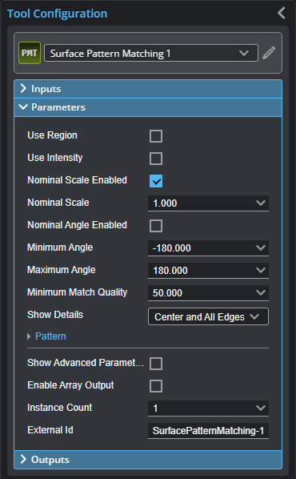
Task: Check Show Advanced Parameters checkbox
Action: (156, 364)
